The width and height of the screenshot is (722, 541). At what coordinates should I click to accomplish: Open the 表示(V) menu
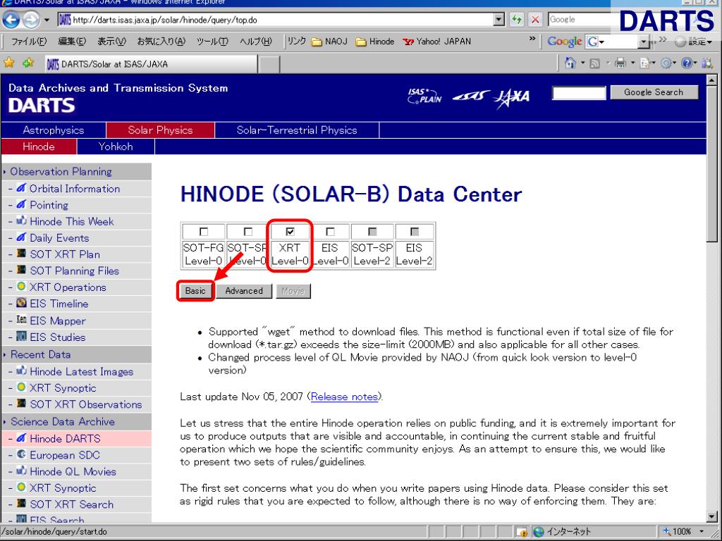(x=111, y=42)
